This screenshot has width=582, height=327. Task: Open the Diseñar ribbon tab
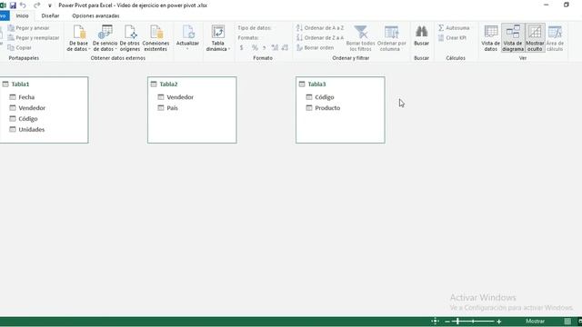coord(51,16)
